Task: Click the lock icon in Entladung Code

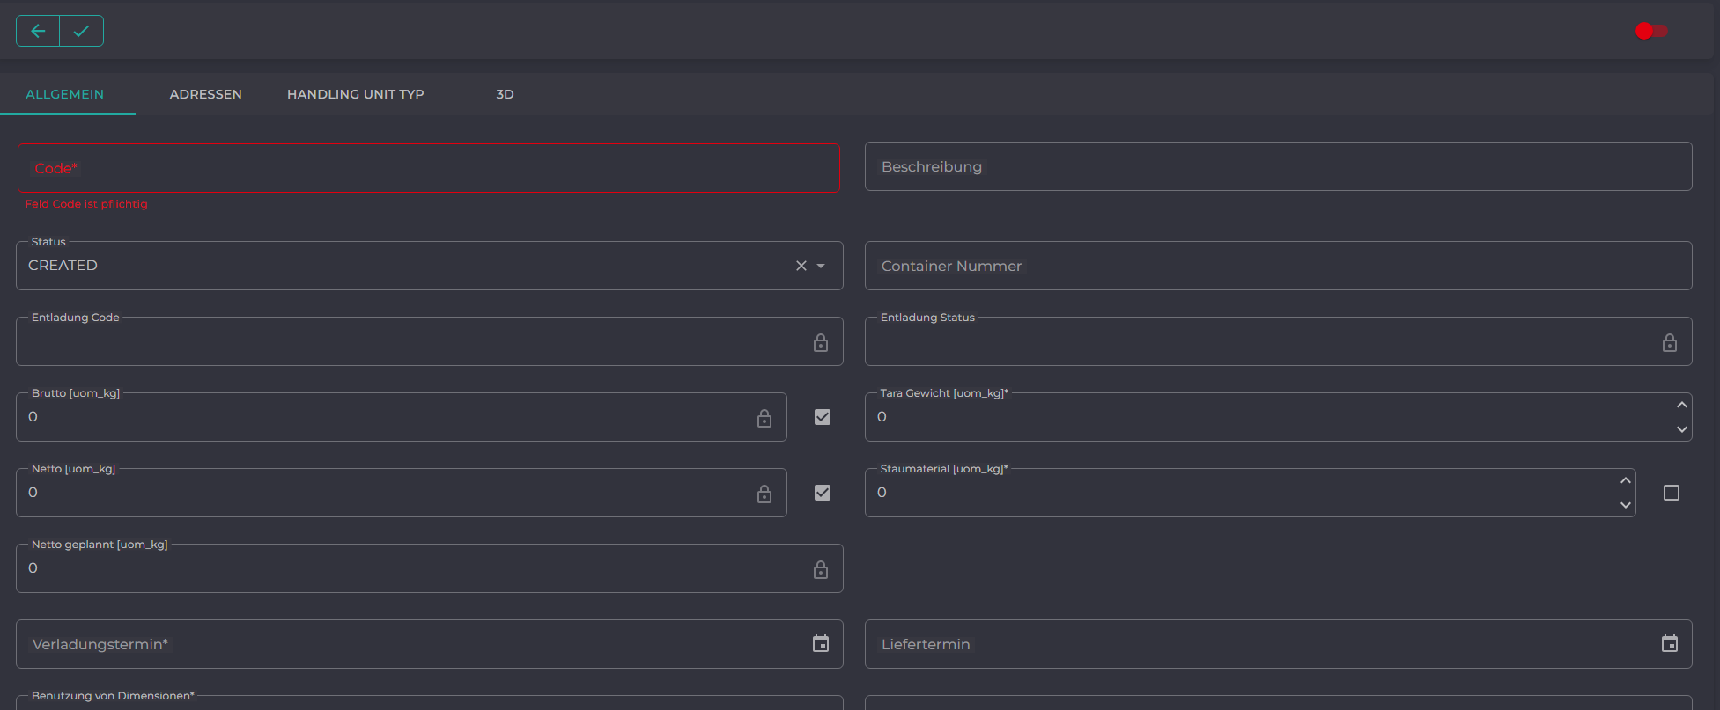Action: 821,342
